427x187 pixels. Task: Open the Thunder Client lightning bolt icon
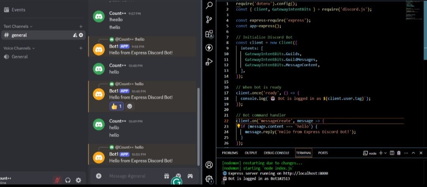click(x=209, y=47)
